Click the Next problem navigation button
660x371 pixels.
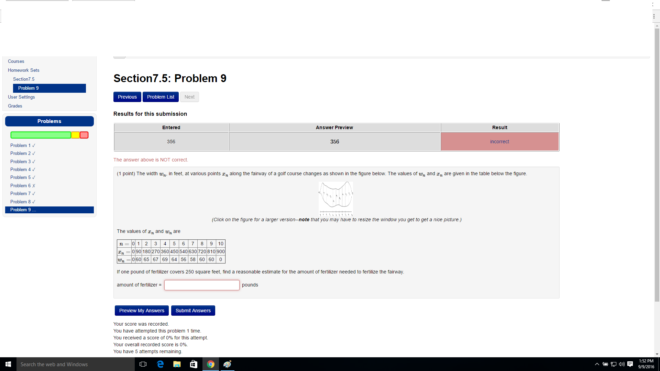tap(189, 97)
